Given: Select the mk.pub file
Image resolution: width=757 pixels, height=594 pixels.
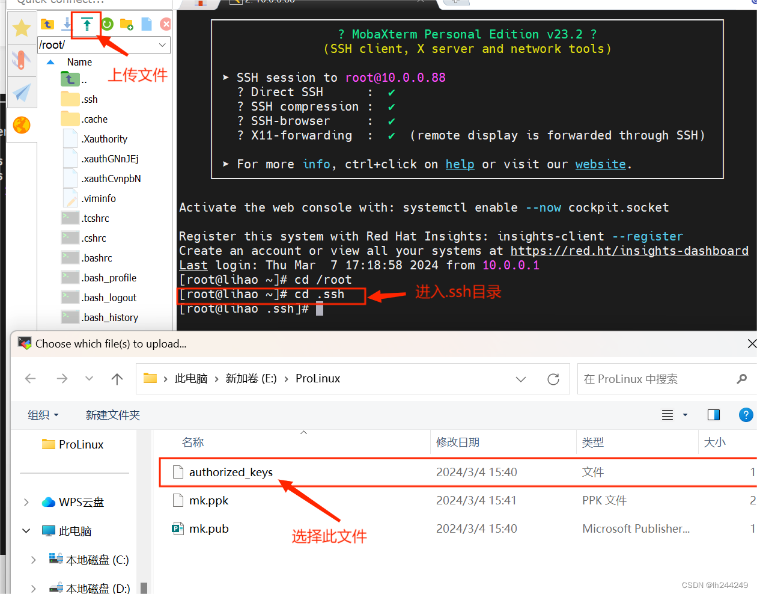Looking at the screenshot, I should [458, 528].
